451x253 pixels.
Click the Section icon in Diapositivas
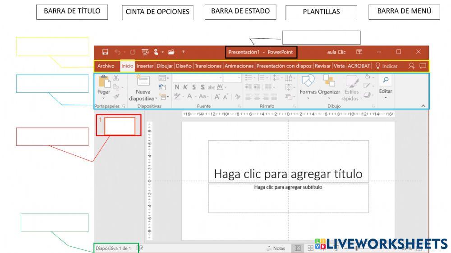pyautogui.click(x=163, y=97)
